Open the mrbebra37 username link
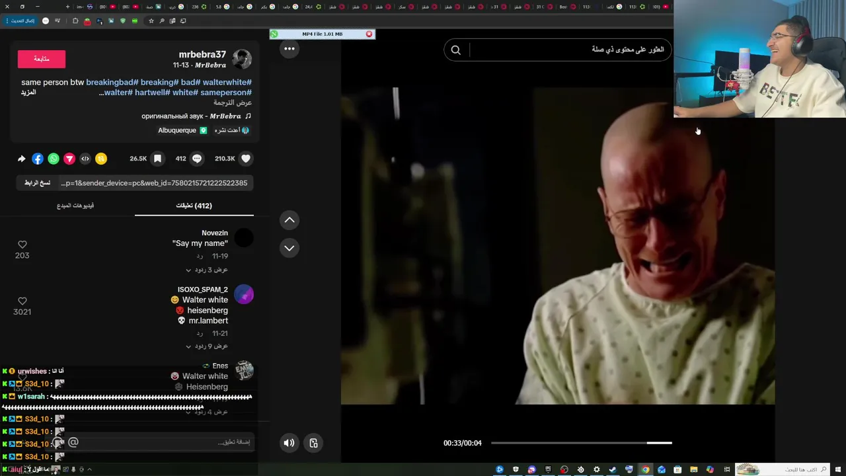This screenshot has height=476, width=846. click(x=202, y=54)
